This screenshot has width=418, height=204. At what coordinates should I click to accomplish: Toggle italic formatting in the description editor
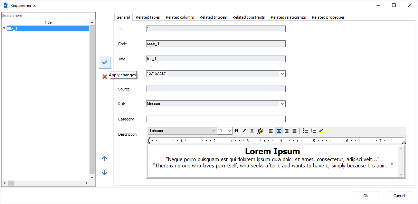click(244, 130)
